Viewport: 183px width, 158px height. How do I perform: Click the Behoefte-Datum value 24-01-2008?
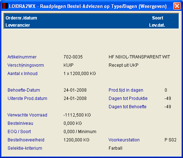coord(75,90)
